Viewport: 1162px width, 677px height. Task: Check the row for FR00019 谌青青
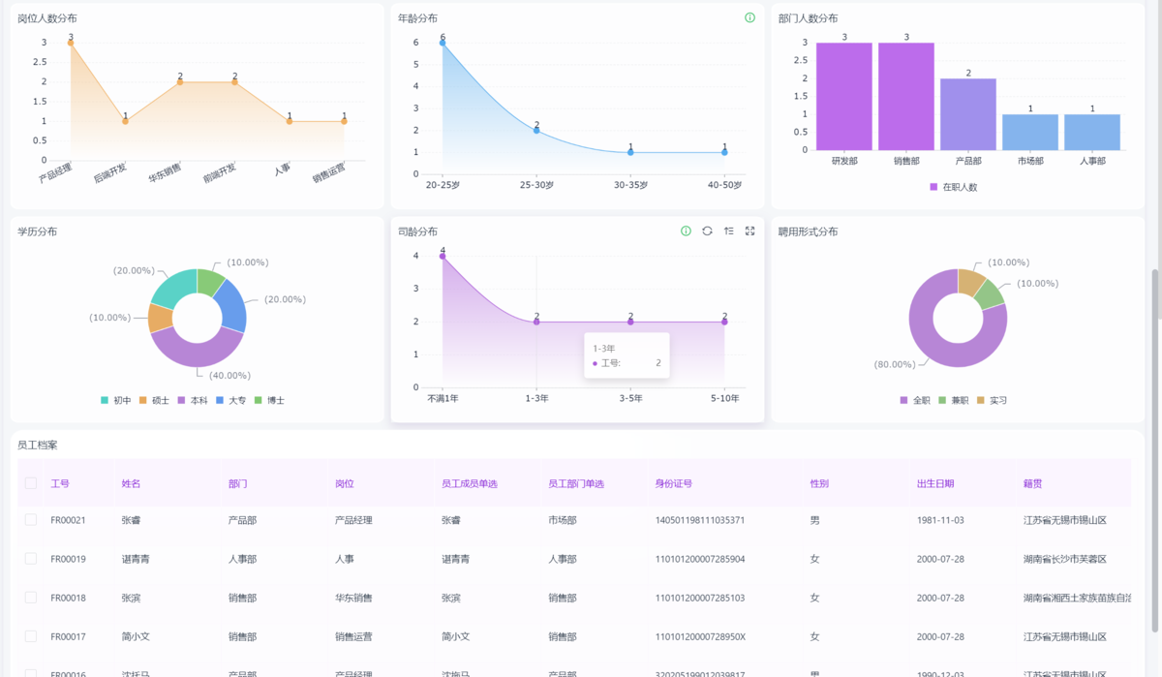click(31, 559)
